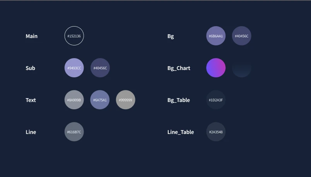311x177 pixels.
Task: Choose the Text swatch #8A909B
Action: point(74,100)
